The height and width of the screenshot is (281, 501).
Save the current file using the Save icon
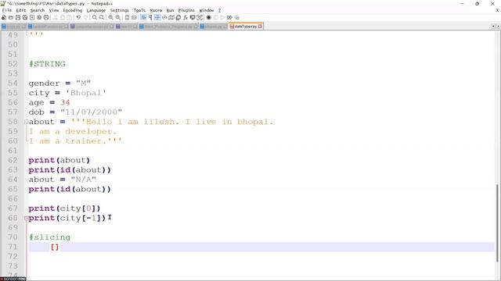[18, 17]
